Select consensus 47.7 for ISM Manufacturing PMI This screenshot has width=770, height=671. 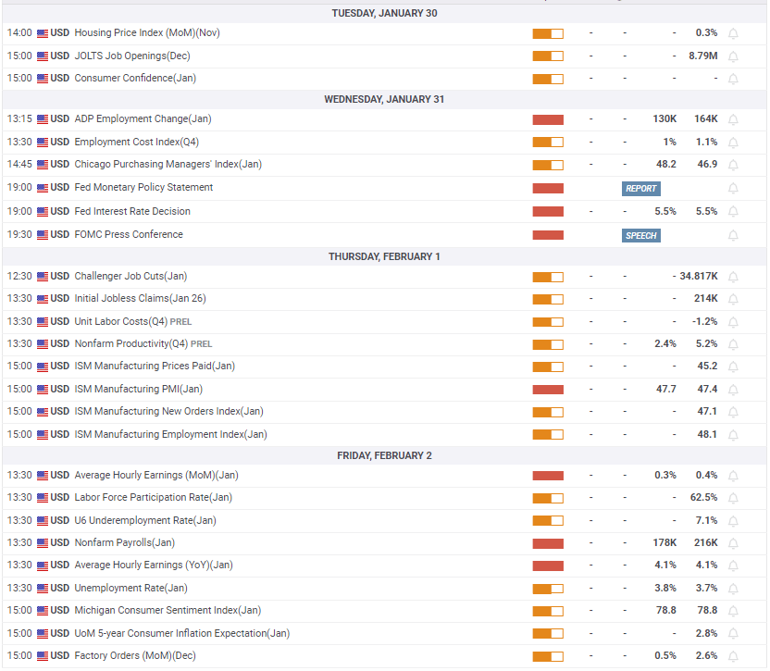pos(666,389)
